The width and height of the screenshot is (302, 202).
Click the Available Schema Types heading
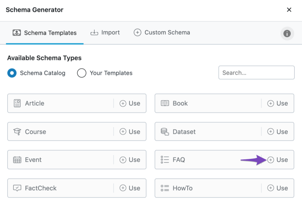(44, 58)
